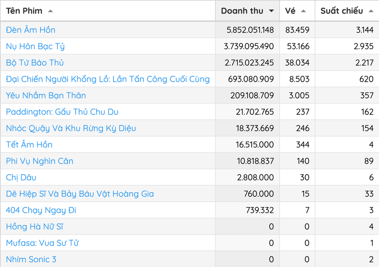
Task: Open 404 Chạy Ngay Đi link
Action: [x=41, y=210]
